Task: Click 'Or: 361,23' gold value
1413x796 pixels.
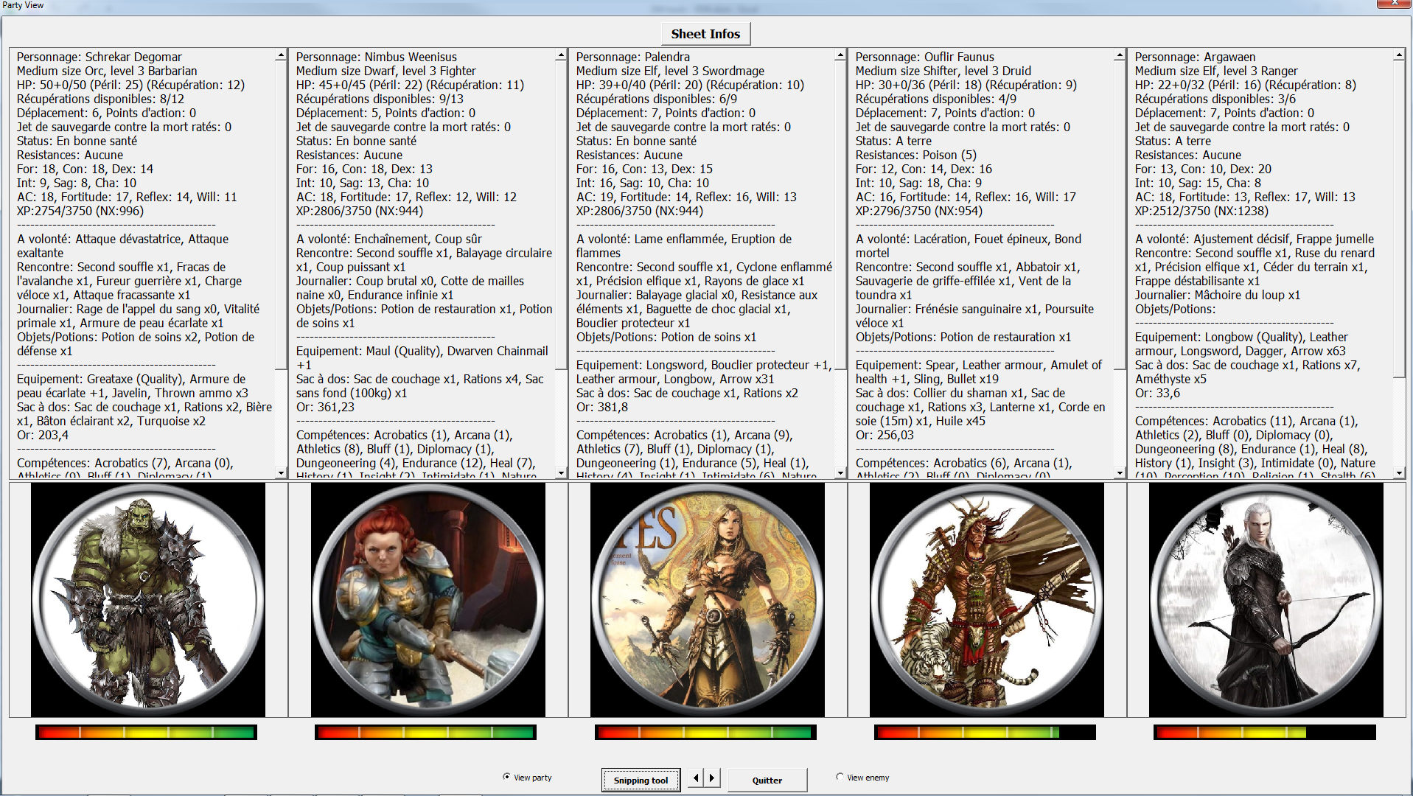Action: pyautogui.click(x=325, y=407)
